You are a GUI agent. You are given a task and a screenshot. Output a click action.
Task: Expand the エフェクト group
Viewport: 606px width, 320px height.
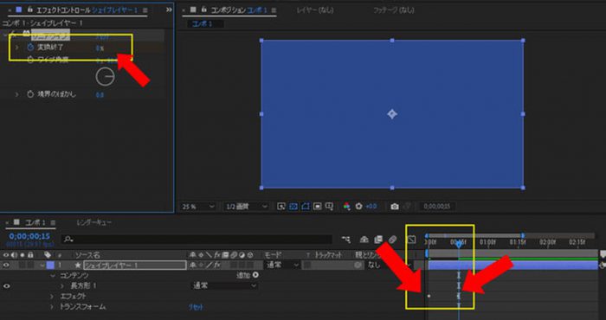[53, 297]
